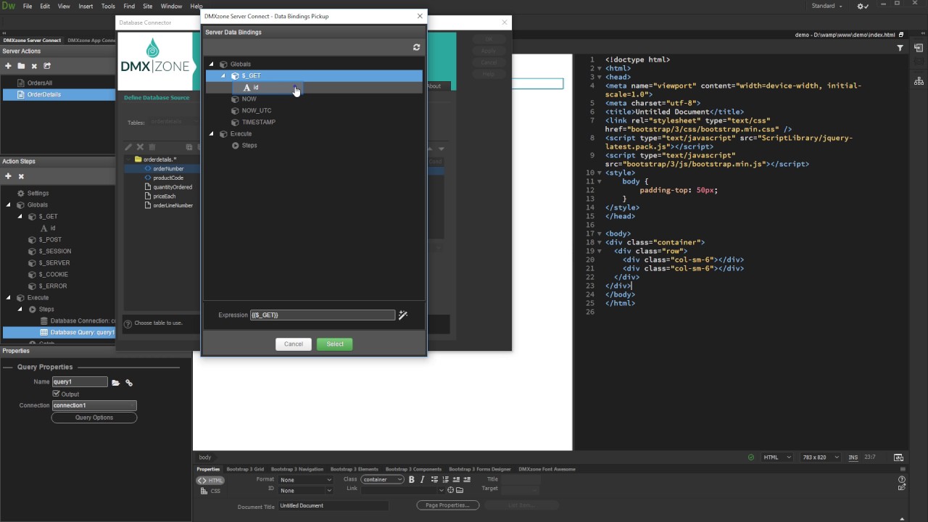The height and width of the screenshot is (522, 928).
Task: Collapse $_GET in Action Steps tree
Action: coord(20,217)
